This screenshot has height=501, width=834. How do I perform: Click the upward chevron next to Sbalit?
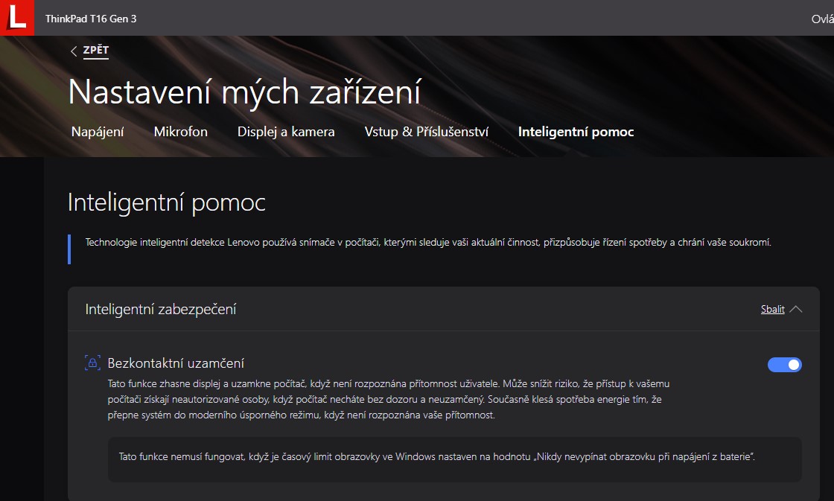coord(795,309)
